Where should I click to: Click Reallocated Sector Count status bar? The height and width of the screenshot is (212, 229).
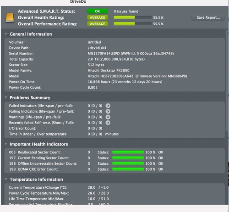[128, 152]
